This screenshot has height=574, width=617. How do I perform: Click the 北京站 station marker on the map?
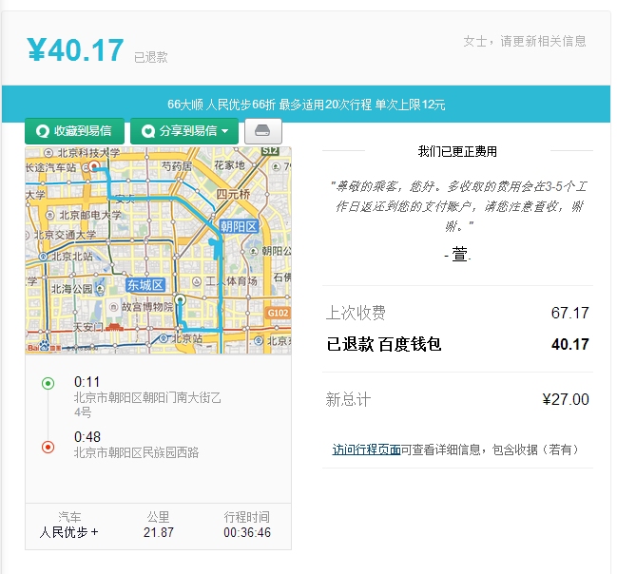coord(164,338)
